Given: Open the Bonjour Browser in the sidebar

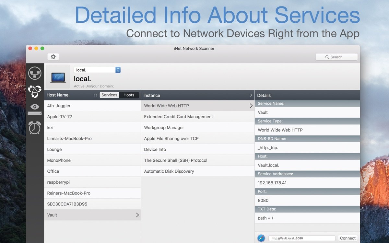Looking at the screenshot, I should click(35, 91).
